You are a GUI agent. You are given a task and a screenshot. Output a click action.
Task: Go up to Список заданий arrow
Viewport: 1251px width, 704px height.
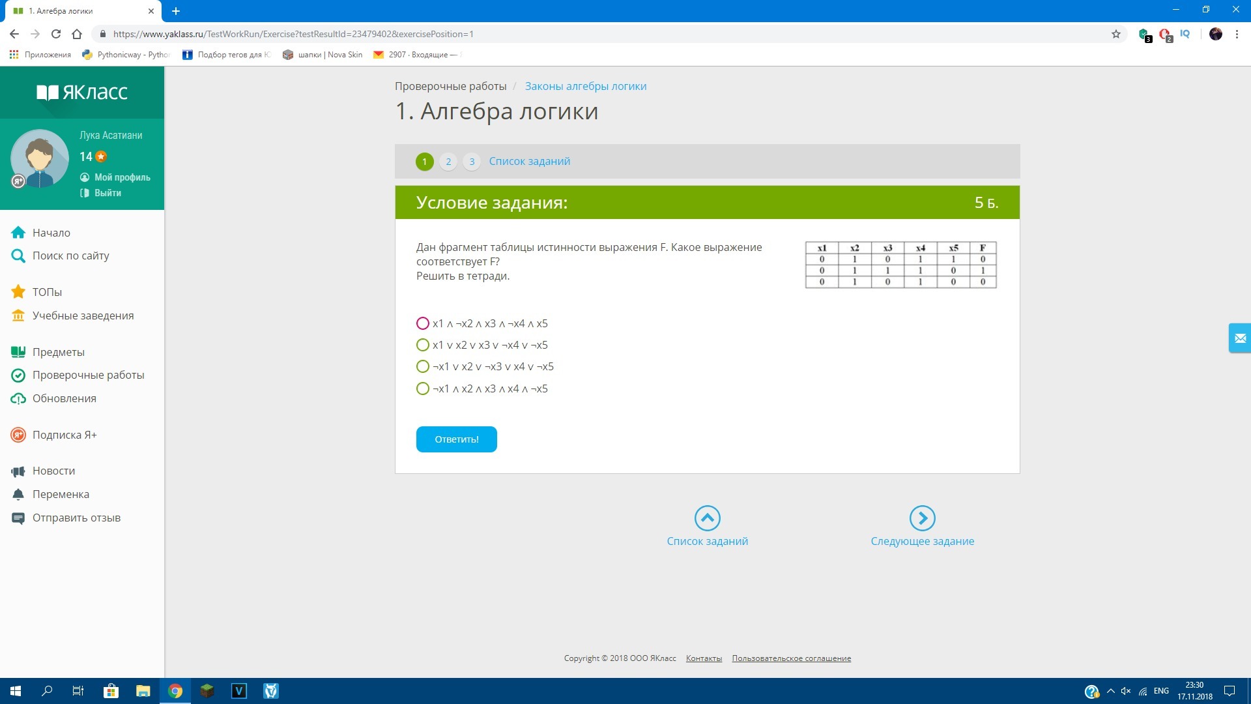click(x=707, y=518)
